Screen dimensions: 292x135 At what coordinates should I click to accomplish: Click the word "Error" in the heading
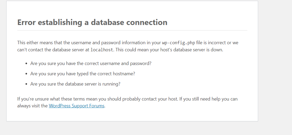tap(27, 22)
